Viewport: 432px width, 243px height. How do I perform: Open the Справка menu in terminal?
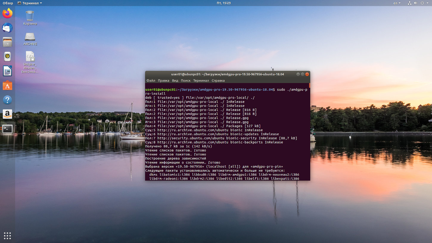tap(218, 81)
